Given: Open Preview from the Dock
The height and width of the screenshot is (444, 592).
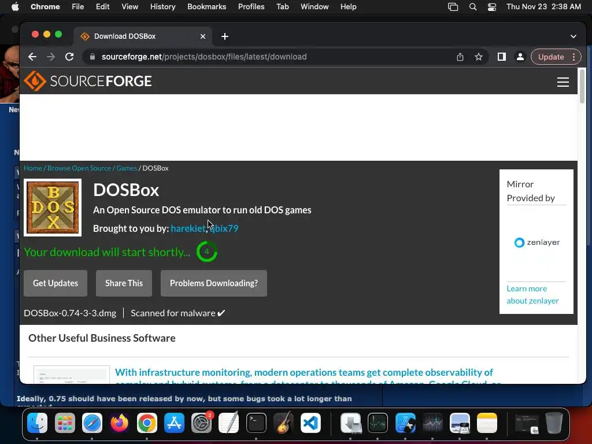Looking at the screenshot, I should click(x=460, y=423).
